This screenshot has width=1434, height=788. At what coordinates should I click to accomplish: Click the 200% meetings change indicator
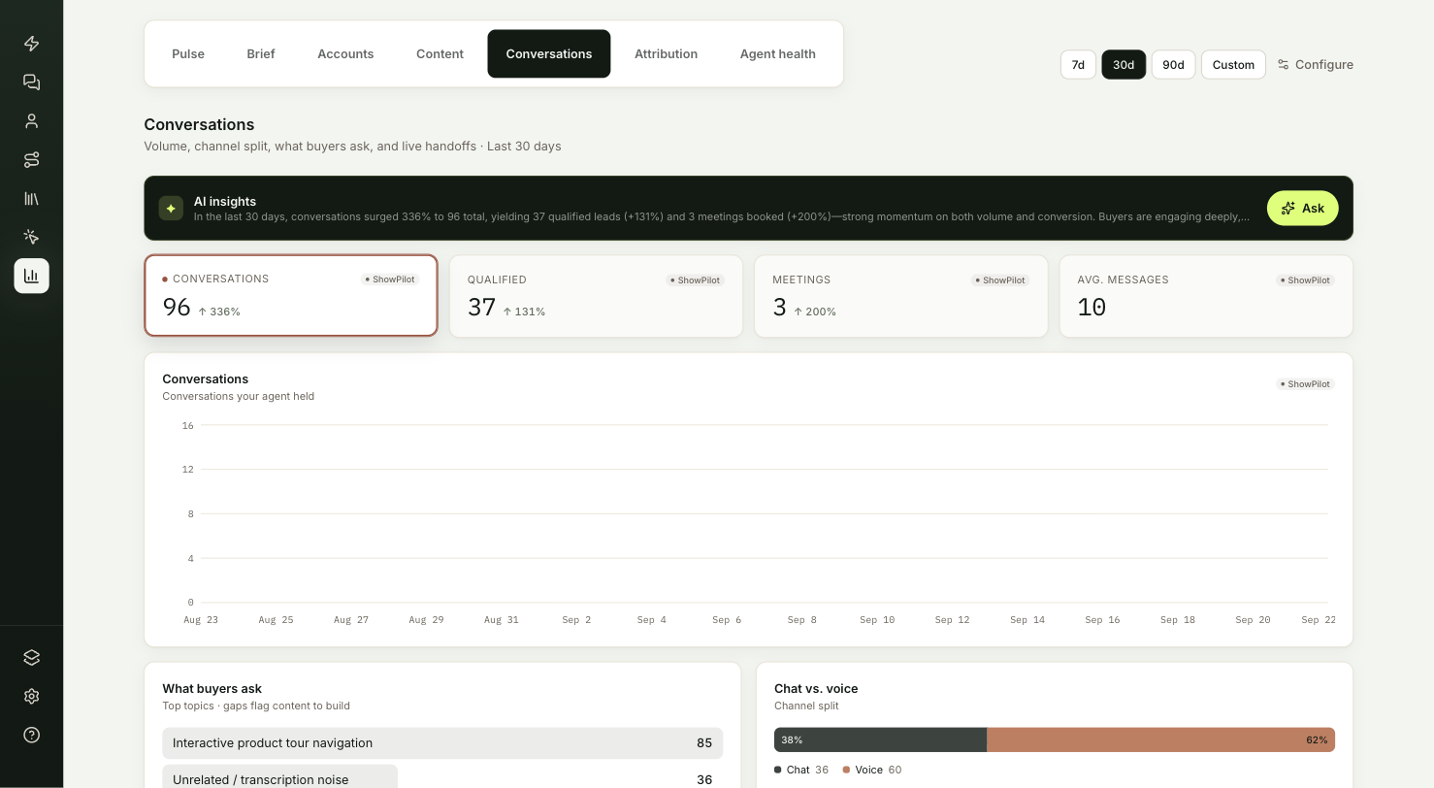pyautogui.click(x=815, y=312)
